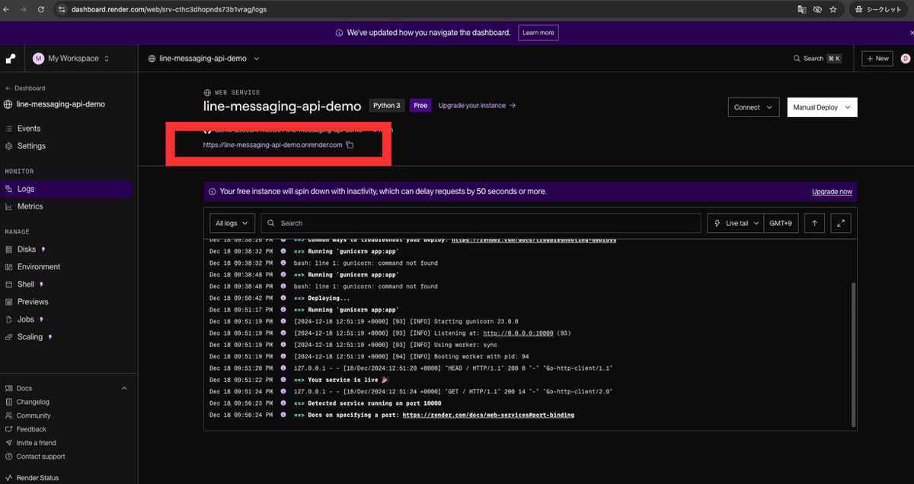Click the Metrics chart icon in sidebar
The width and height of the screenshot is (914, 484).
[x=9, y=206]
